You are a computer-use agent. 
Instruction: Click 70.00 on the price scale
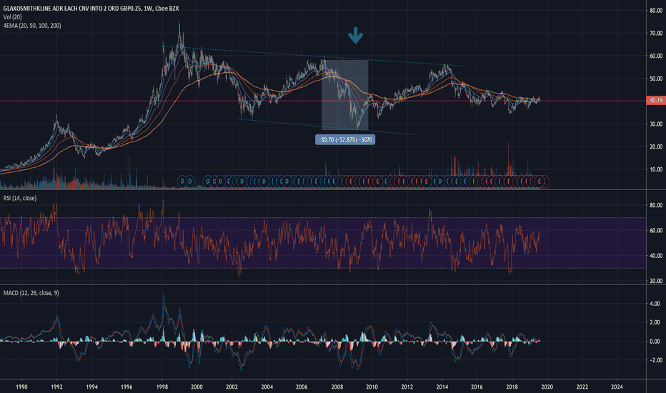656,33
